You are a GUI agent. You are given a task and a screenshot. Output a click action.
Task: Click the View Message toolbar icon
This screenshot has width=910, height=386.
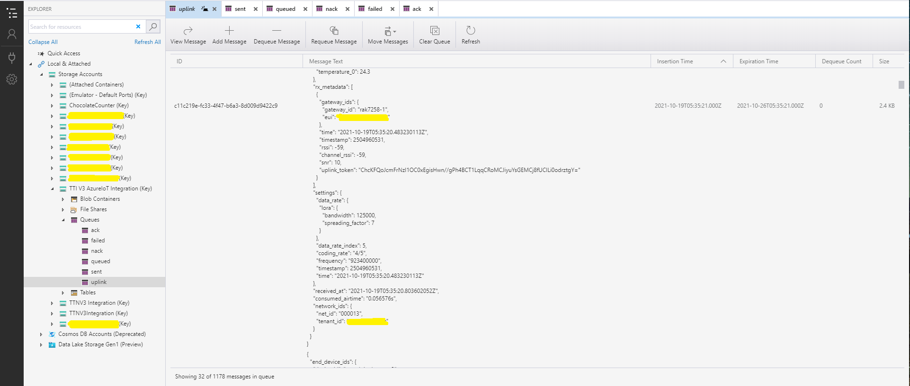point(188,31)
